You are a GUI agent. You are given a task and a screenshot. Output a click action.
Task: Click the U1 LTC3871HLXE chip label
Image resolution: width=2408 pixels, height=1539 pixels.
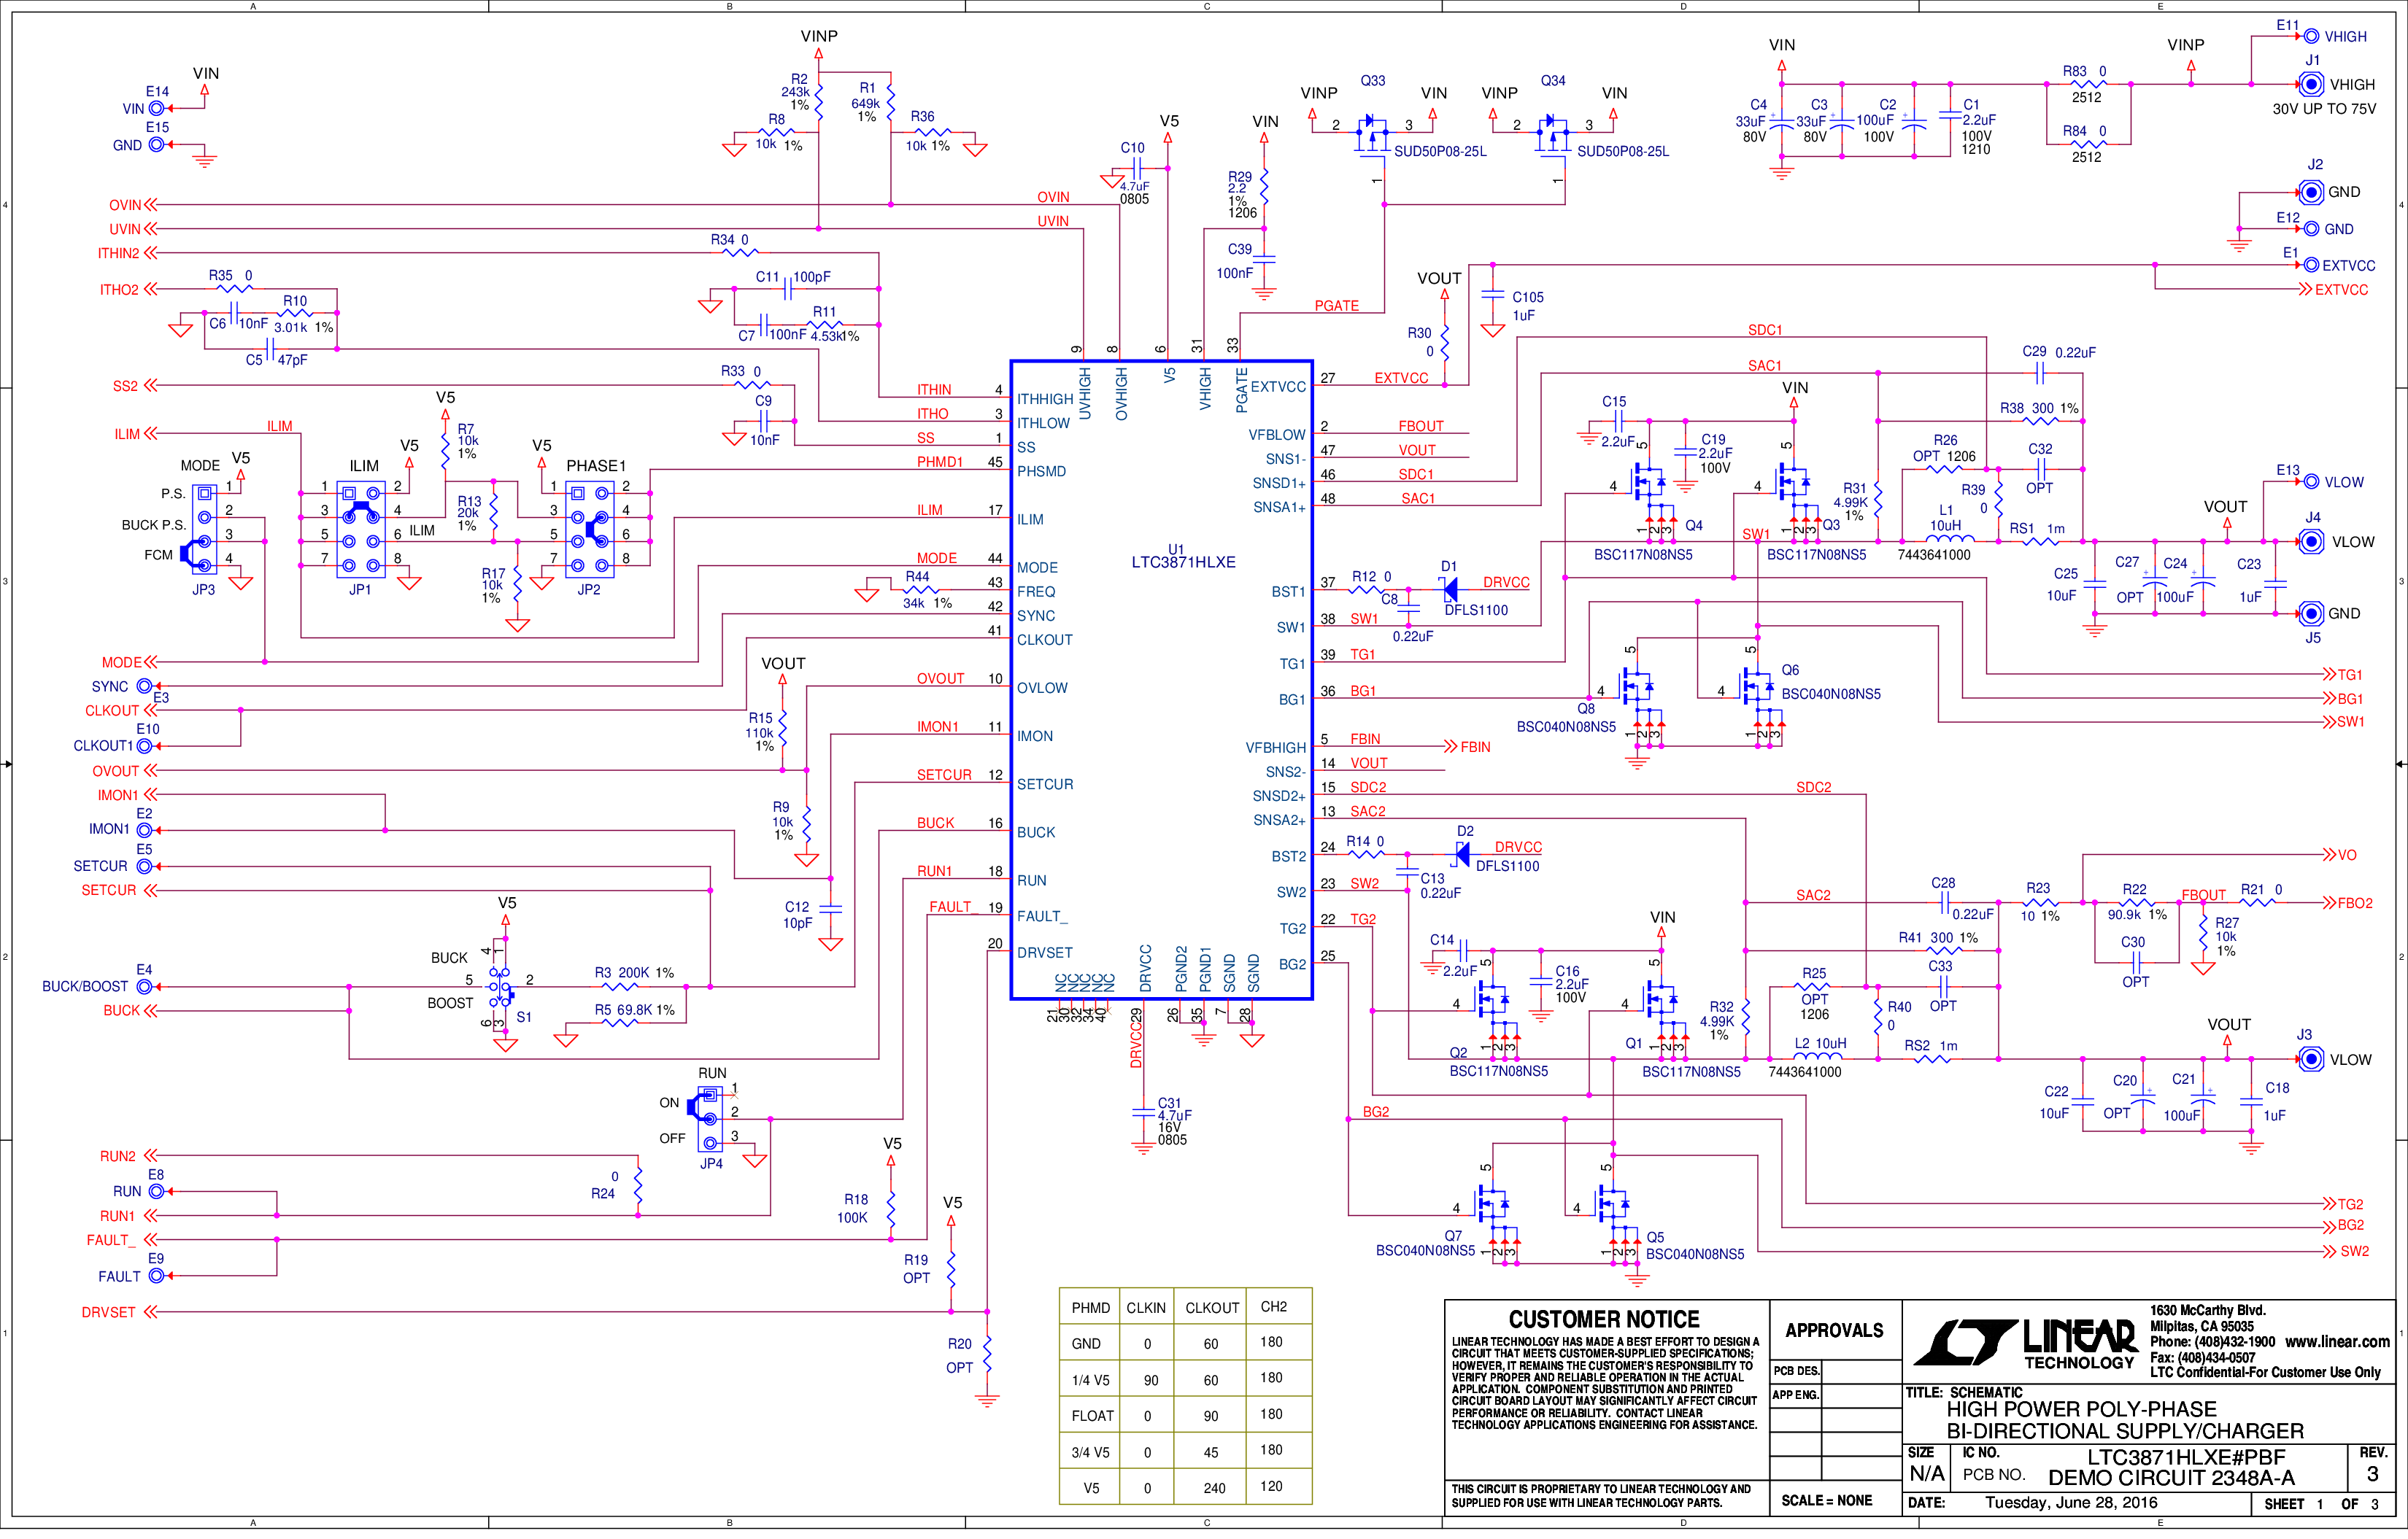click(1183, 557)
